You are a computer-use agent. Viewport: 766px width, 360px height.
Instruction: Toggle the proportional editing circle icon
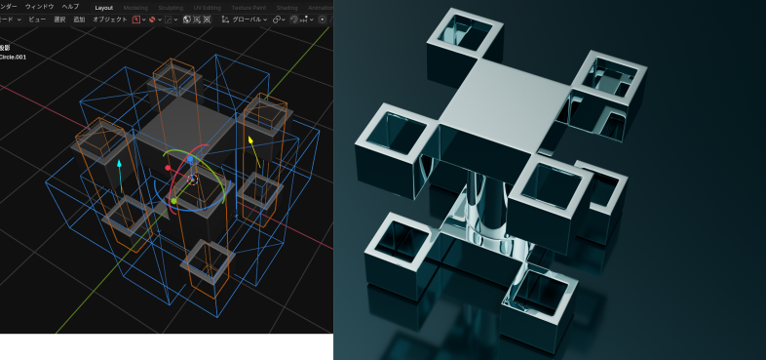point(322,20)
